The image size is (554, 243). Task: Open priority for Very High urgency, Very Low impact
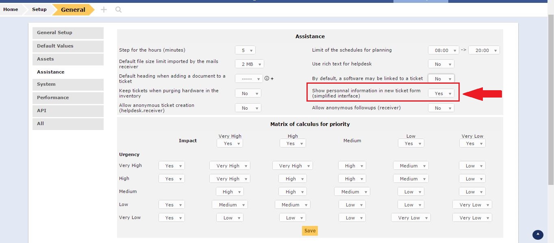(x=472, y=166)
